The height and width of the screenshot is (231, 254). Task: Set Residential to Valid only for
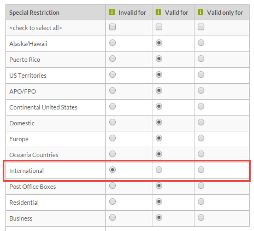click(201, 201)
